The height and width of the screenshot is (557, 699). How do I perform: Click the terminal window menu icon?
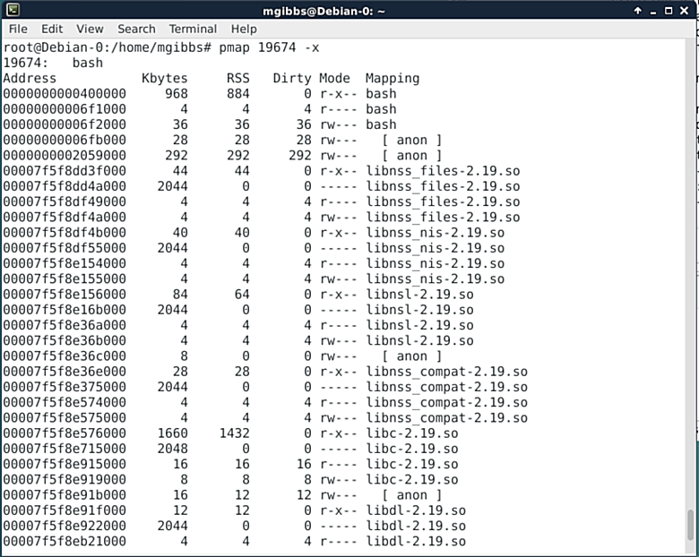click(13, 10)
